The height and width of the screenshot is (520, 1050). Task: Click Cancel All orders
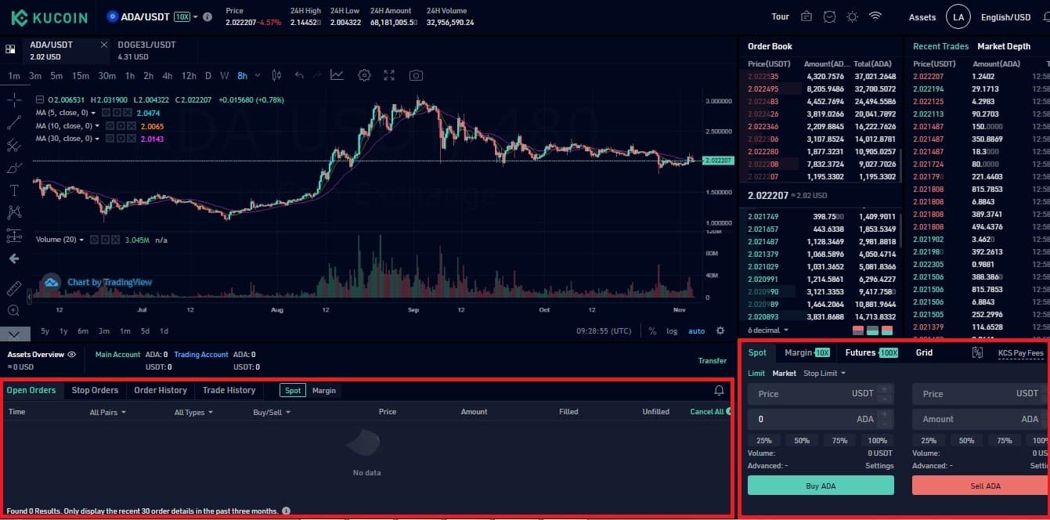click(x=707, y=412)
